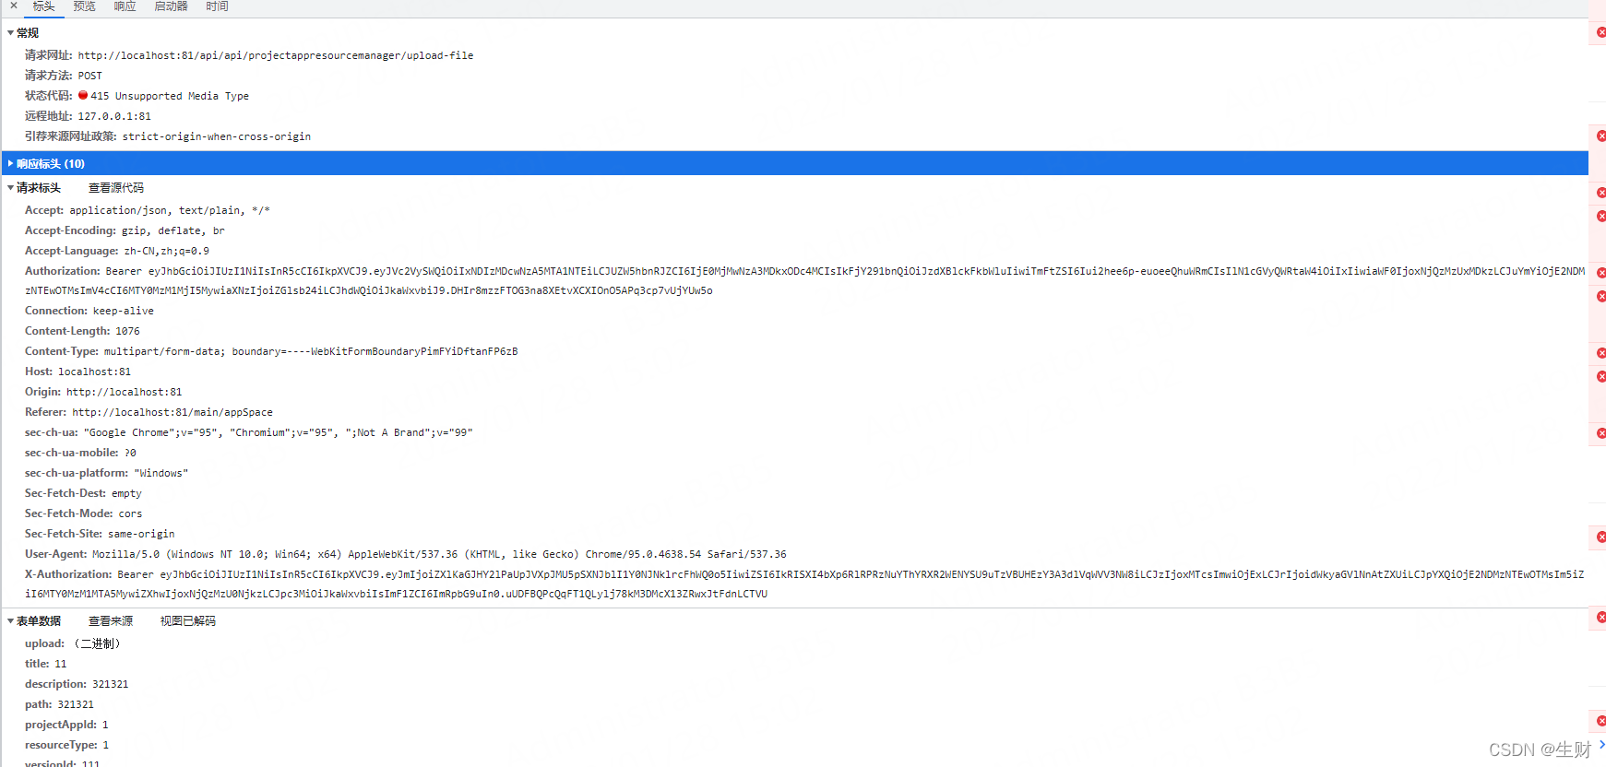Select the 415 Unsupported Media Type text

170,96
